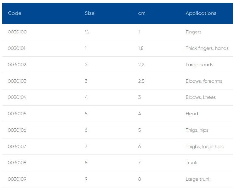This screenshot has width=233, height=191.
Task: Click code 0030108 in table
Action: pos(17,163)
